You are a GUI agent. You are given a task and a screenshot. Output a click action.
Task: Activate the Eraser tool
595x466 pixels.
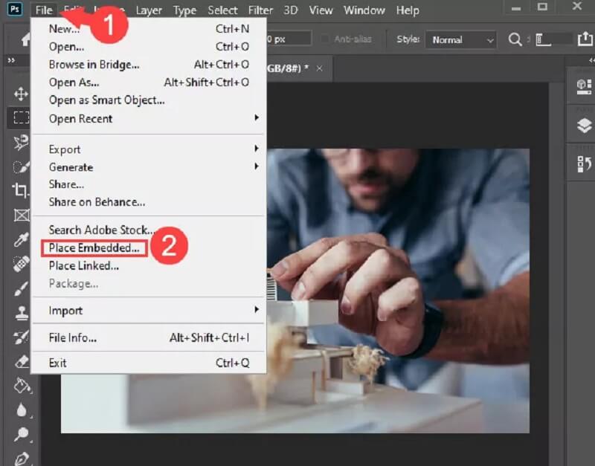pyautogui.click(x=21, y=362)
